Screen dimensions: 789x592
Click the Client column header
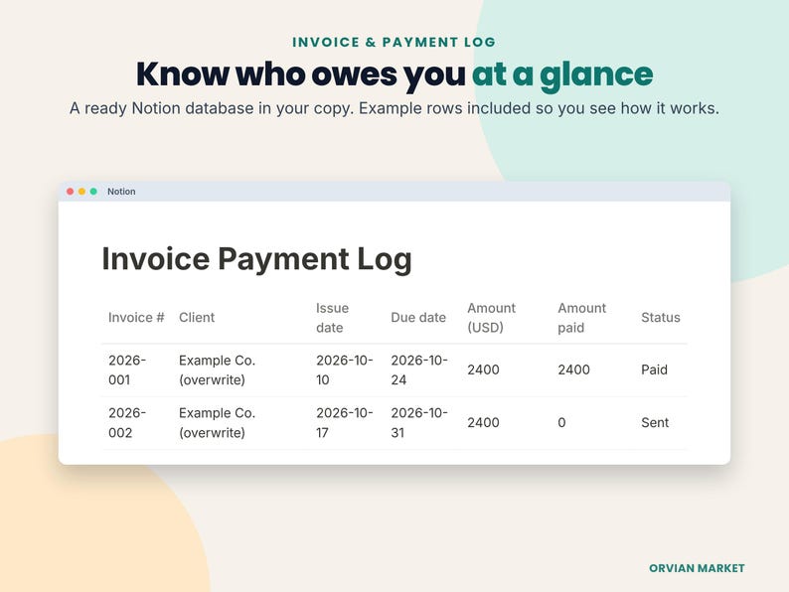coord(197,318)
